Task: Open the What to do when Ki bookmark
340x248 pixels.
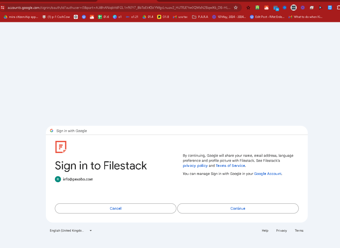Action: pyautogui.click(x=305, y=17)
